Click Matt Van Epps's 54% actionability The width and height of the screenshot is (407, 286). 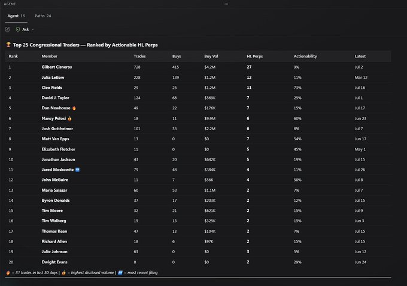pyautogui.click(x=297, y=139)
